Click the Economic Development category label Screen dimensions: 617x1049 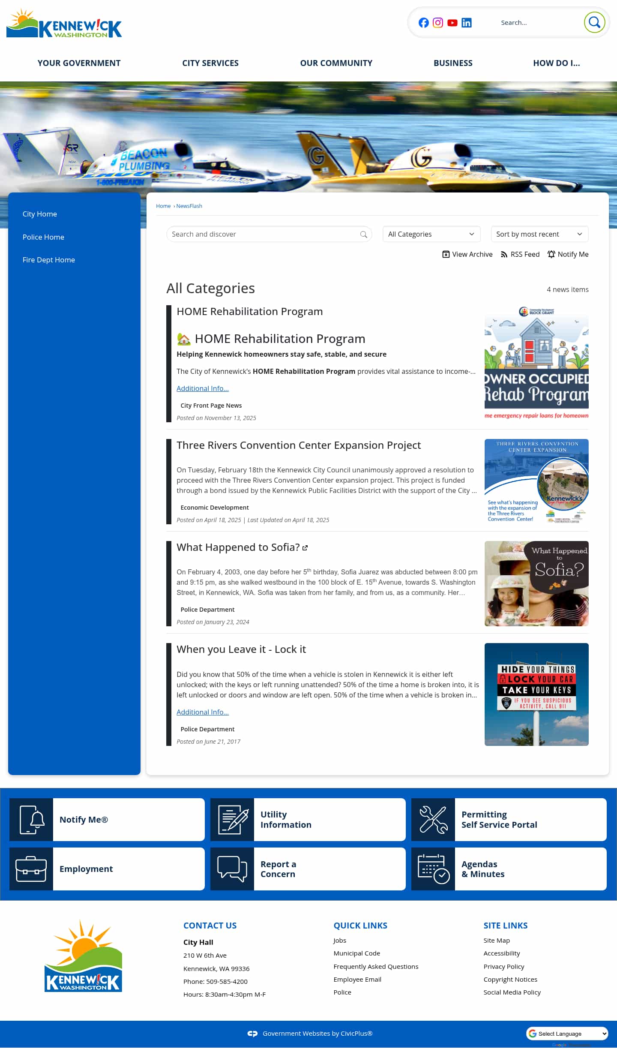coord(214,508)
